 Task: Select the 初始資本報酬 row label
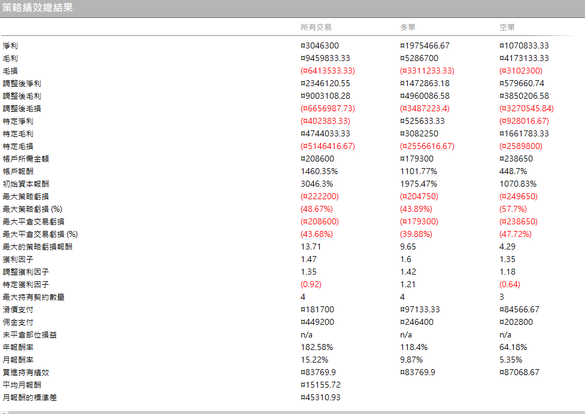pyautogui.click(x=26, y=184)
